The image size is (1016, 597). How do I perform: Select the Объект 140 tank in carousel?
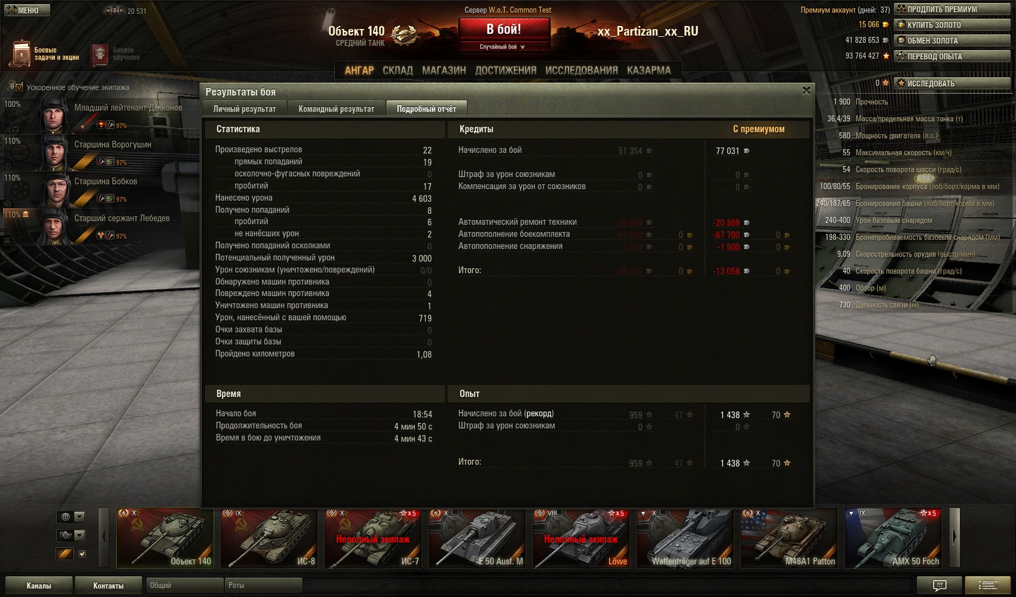(165, 538)
